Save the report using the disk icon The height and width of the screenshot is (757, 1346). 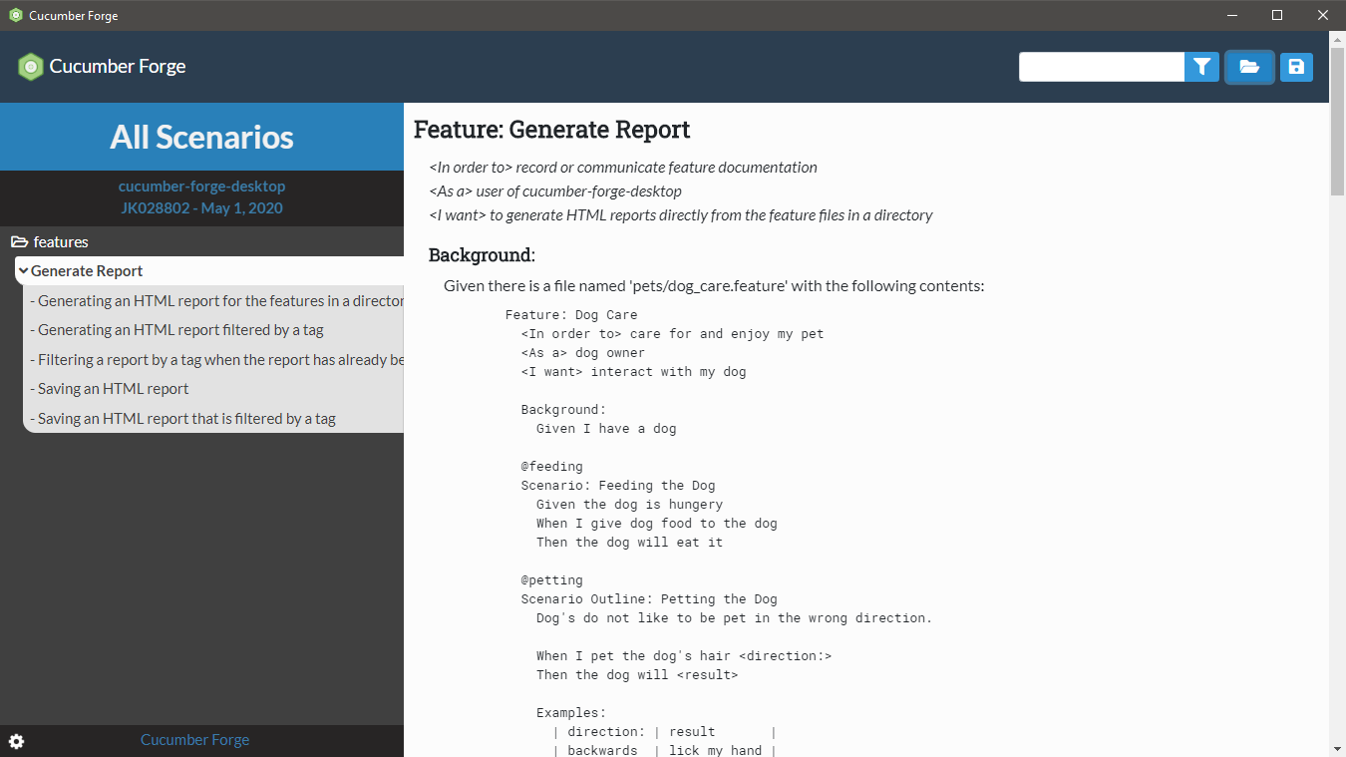[1296, 67]
